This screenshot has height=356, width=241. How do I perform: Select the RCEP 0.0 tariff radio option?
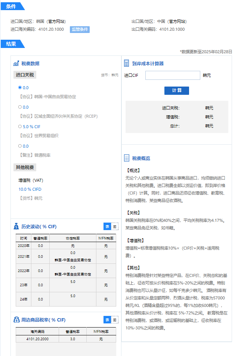click(x=20, y=107)
